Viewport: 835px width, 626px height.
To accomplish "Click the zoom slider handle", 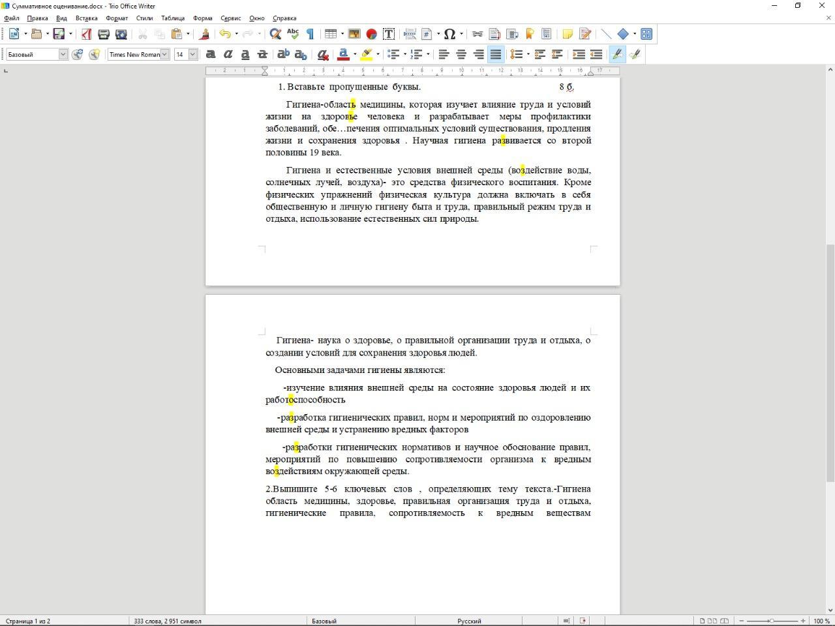I will (x=771, y=621).
